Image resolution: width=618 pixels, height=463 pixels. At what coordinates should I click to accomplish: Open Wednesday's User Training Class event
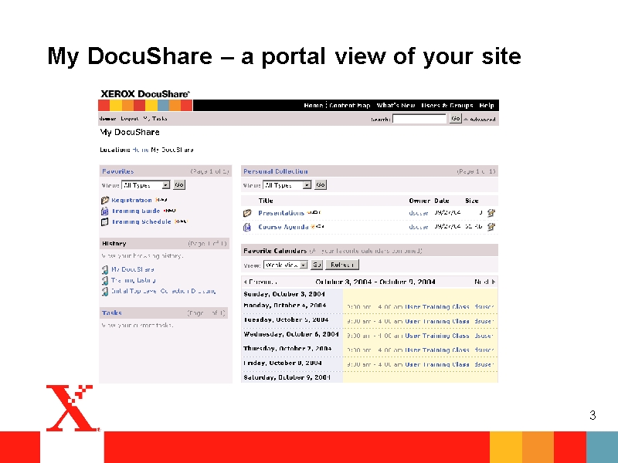coord(437,336)
